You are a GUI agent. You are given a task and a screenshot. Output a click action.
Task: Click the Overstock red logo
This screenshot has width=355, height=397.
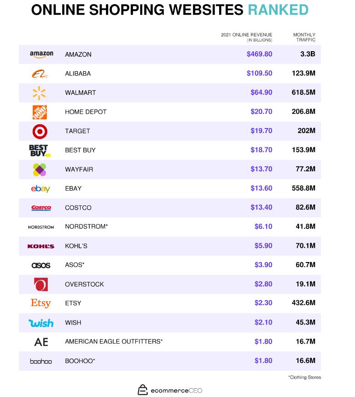point(41,285)
